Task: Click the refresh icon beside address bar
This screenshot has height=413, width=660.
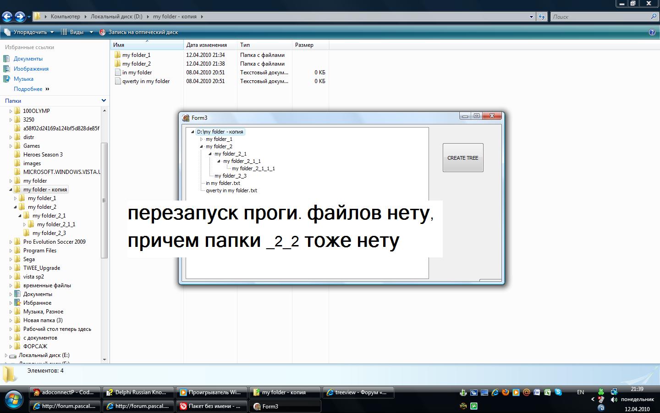Action: tap(542, 17)
